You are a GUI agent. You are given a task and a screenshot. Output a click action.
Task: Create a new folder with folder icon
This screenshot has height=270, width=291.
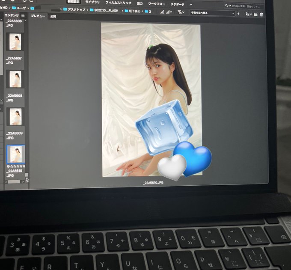[255, 14]
